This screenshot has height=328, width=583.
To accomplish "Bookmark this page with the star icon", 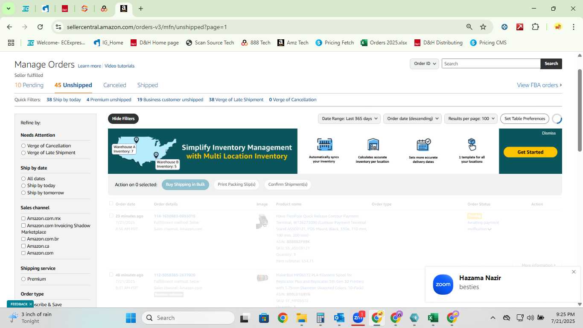I will (x=483, y=27).
